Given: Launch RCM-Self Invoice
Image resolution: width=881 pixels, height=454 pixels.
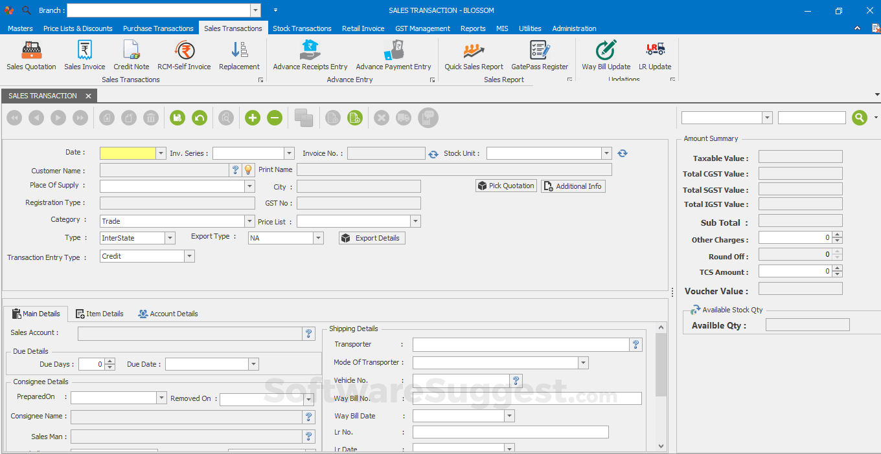Looking at the screenshot, I should click(184, 55).
